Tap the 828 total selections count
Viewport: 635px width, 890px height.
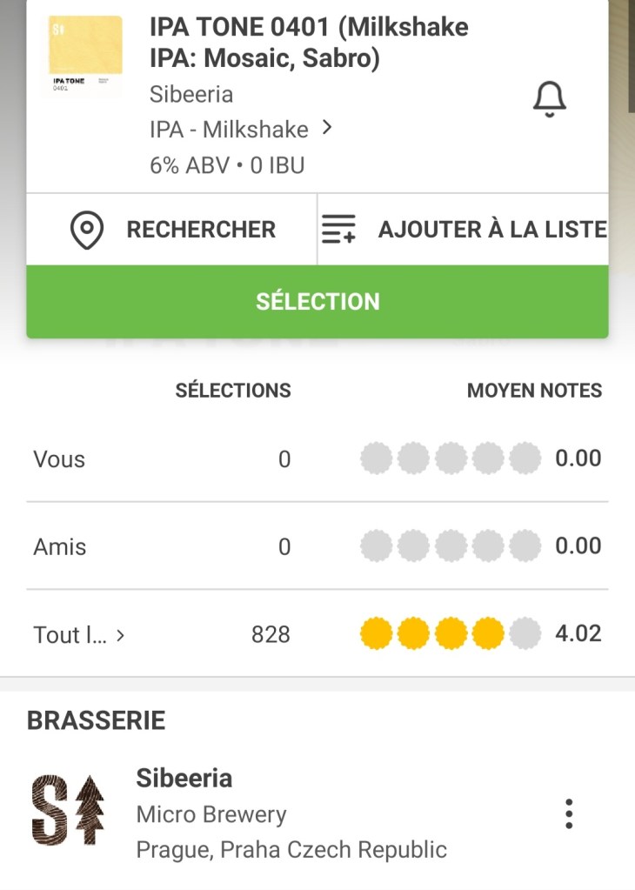[x=271, y=635]
